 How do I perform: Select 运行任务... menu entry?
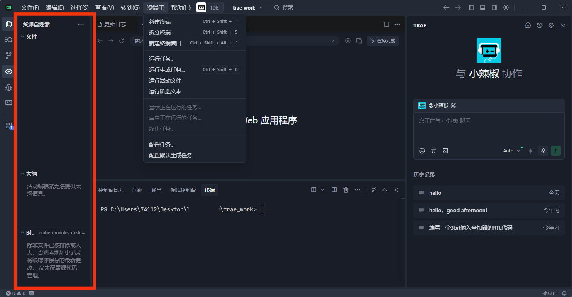tap(194, 59)
